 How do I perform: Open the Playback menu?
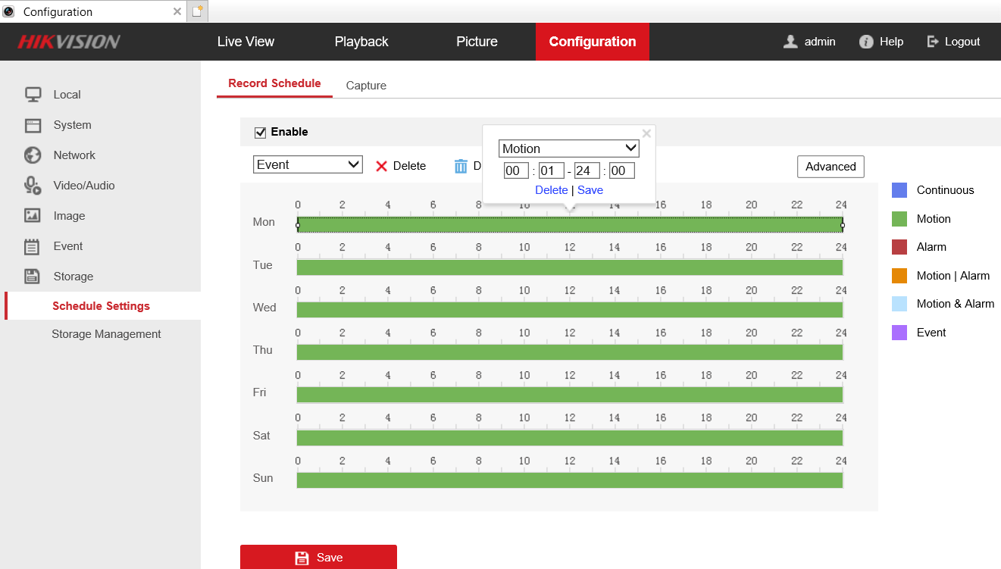(x=361, y=42)
